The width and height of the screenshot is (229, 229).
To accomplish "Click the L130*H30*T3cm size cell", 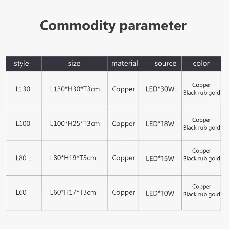I will click(x=75, y=89).
